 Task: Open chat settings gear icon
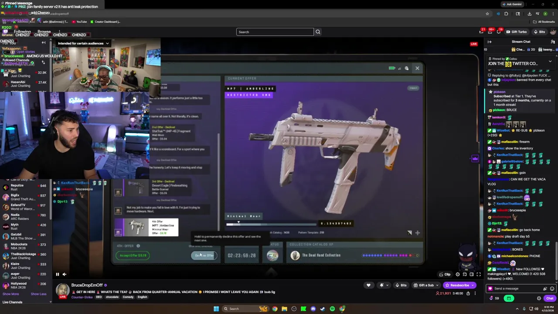[x=539, y=298]
